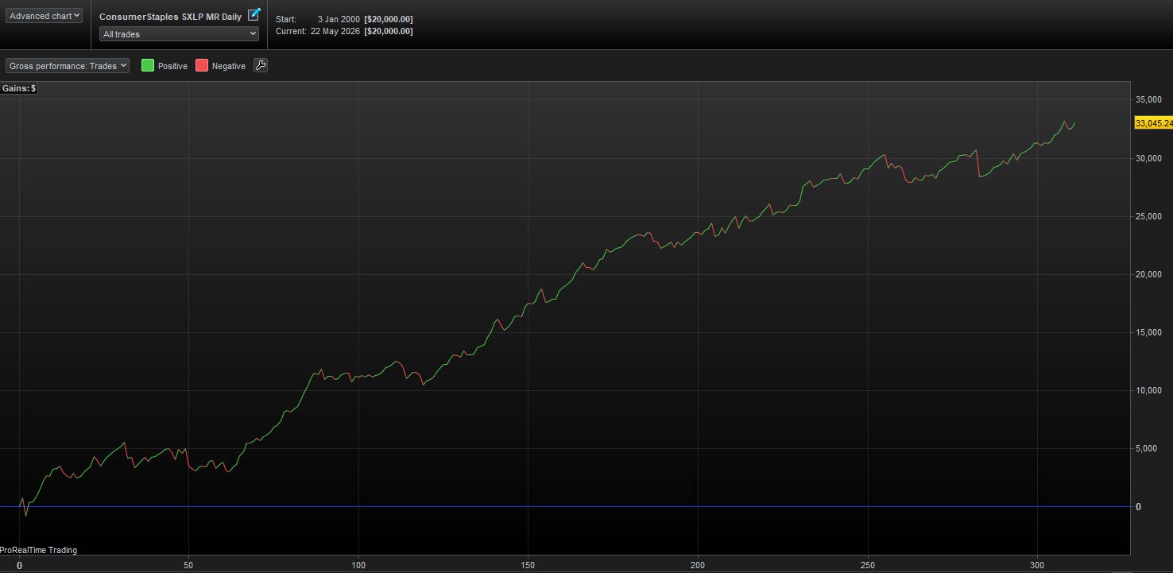Click the 25,000 gains axis label

(1148, 216)
